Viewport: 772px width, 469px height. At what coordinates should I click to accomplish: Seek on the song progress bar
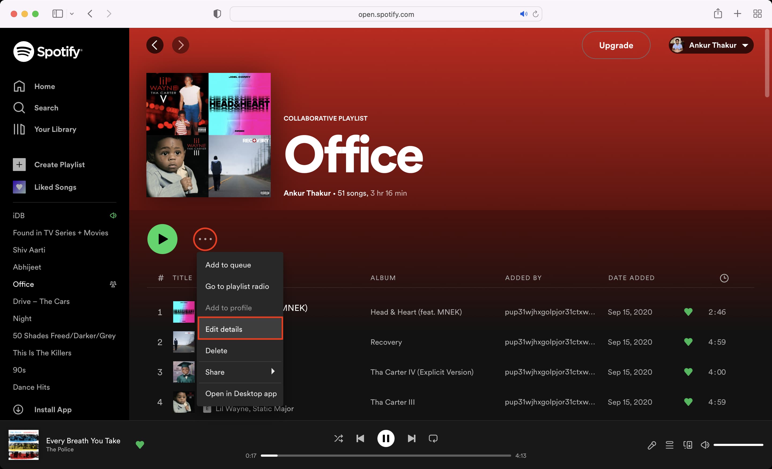(x=386, y=456)
